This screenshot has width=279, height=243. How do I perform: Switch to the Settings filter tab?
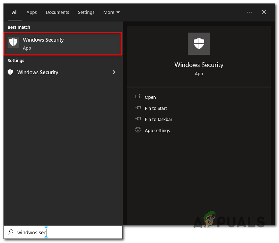[x=86, y=12]
